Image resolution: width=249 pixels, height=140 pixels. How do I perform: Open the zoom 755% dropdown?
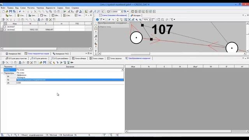(150, 19)
